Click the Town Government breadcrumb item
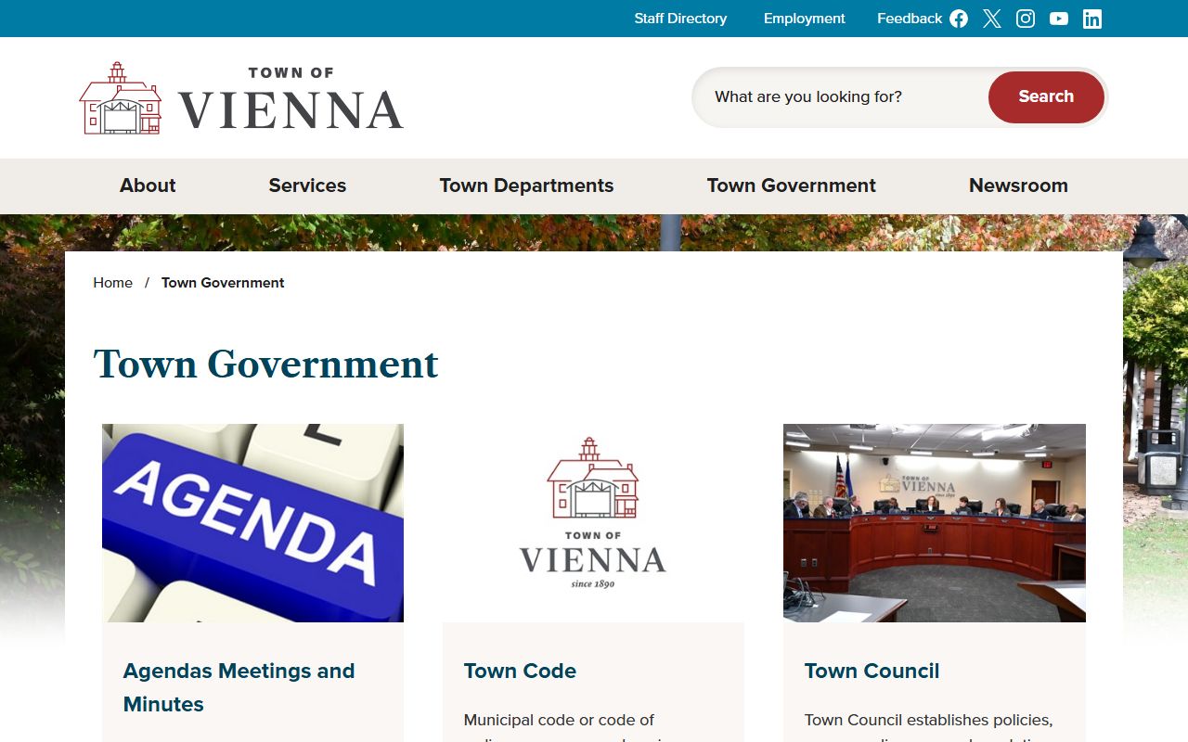Screen dimensions: 1188x742 pos(223,283)
